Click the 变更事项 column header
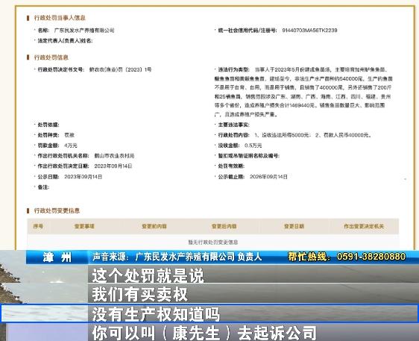Screen dimensions: 419x341 pyautogui.click(x=84, y=226)
